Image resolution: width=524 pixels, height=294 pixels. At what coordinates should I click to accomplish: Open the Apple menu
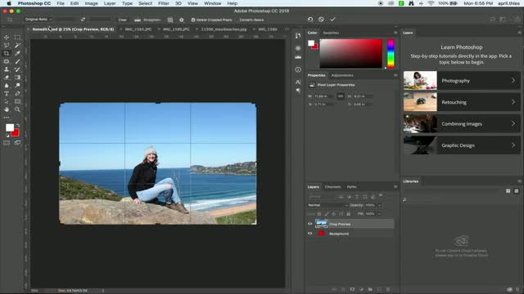[x=9, y=3]
